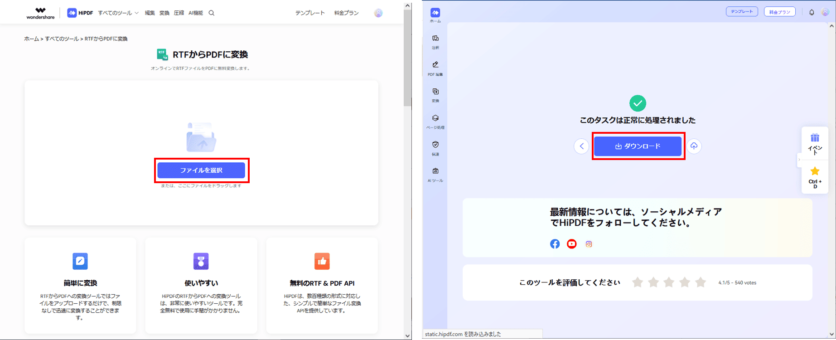Open the HiPDF Instagram page
This screenshot has height=340, width=836.
pyautogui.click(x=589, y=244)
